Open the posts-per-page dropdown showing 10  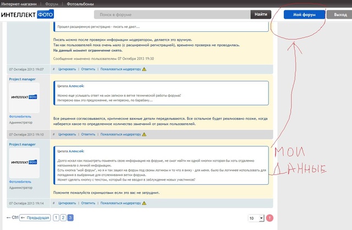(x=256, y=218)
